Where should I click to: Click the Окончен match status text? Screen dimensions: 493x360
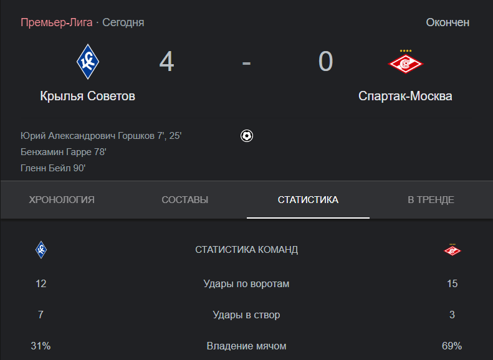(x=448, y=22)
